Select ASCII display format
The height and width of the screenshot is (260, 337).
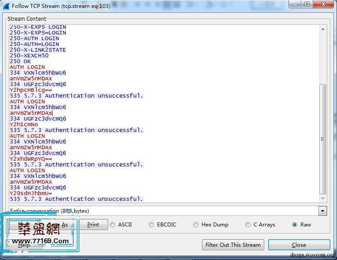[113, 225]
